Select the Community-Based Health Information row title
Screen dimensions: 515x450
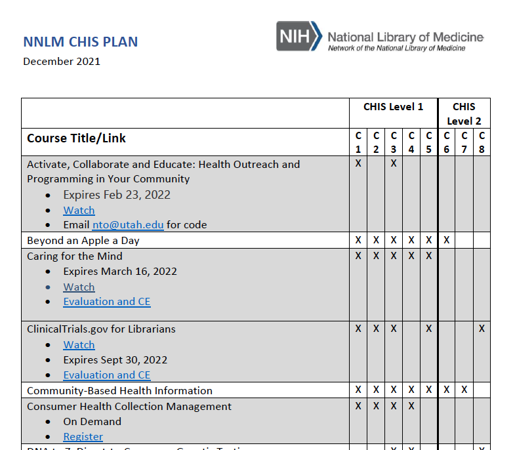coord(119,391)
